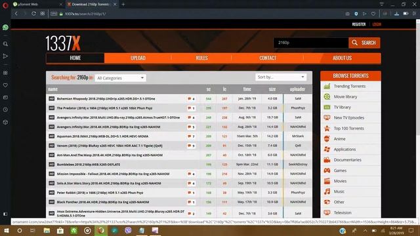Open speed dial from address bar
The height and width of the screenshot is (236, 420).
(43, 14)
